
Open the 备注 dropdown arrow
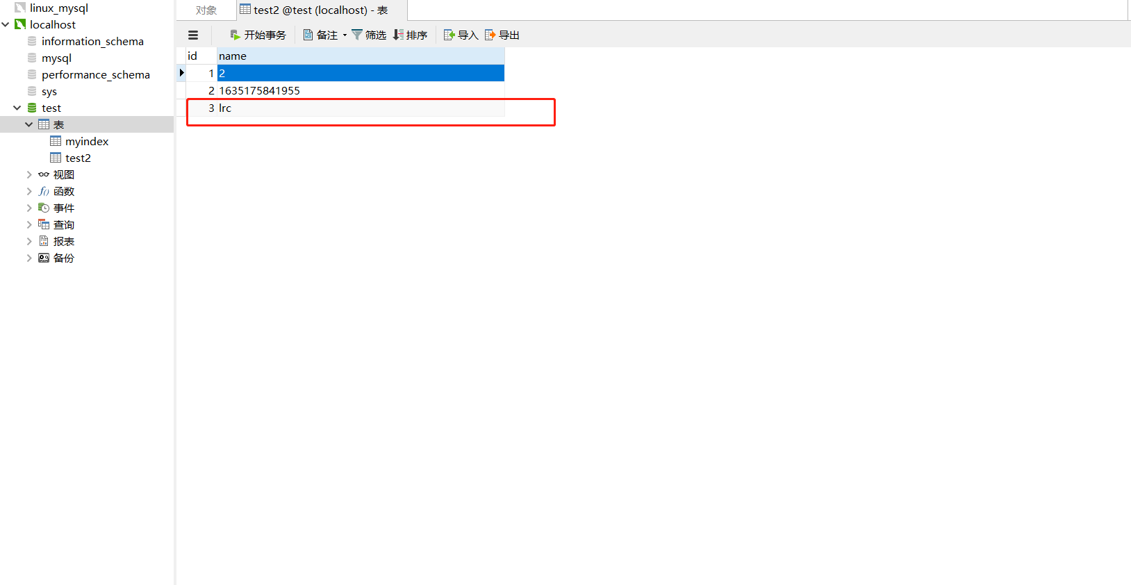click(345, 35)
